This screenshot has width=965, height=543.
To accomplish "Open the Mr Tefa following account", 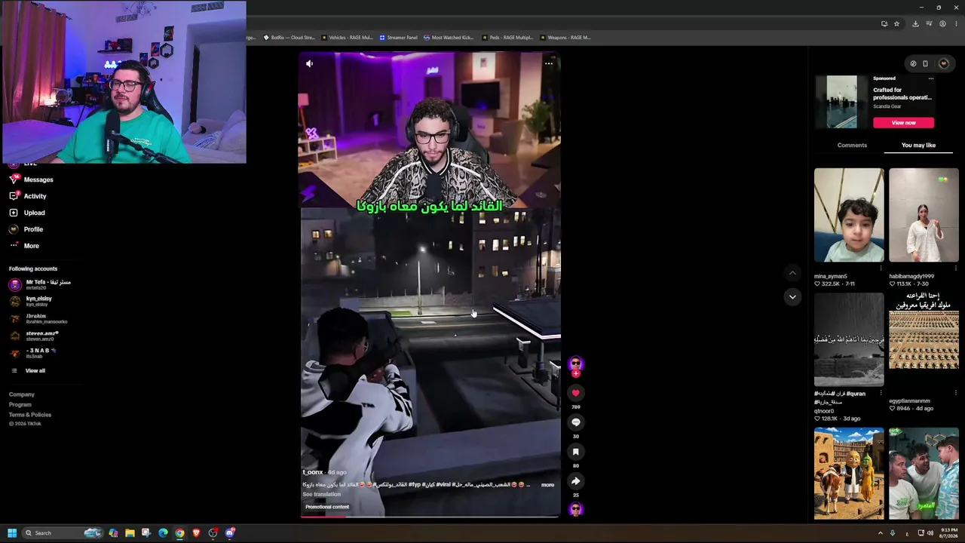I will (40, 284).
